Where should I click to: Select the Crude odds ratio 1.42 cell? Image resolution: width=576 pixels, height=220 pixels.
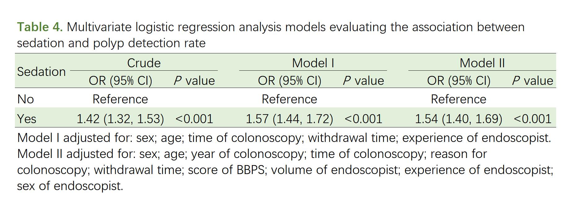click(x=120, y=119)
